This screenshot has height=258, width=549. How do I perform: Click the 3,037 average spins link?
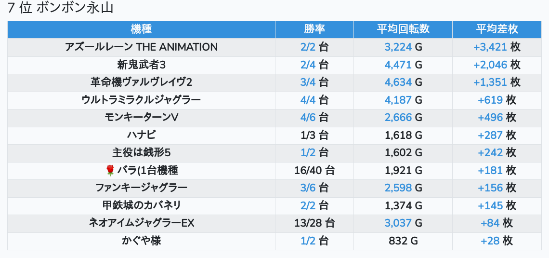398,223
